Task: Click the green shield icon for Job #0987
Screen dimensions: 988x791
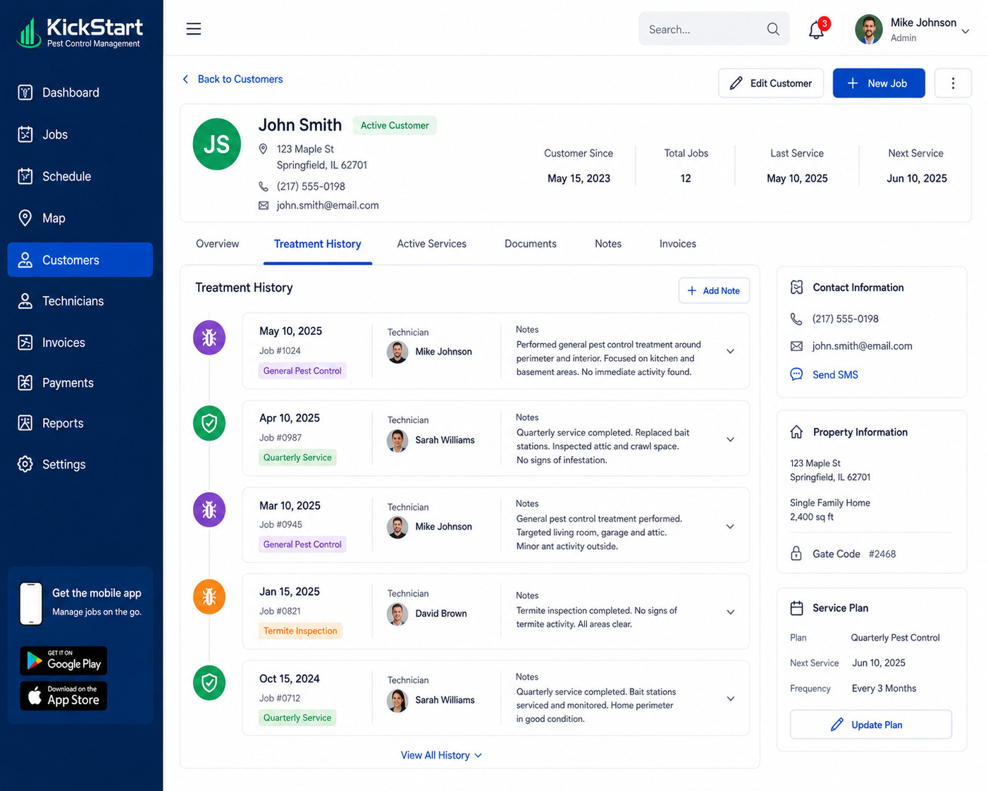Action: point(209,423)
